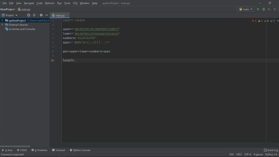
Task: Click the Stop button in toolbar
Action: point(275,9)
